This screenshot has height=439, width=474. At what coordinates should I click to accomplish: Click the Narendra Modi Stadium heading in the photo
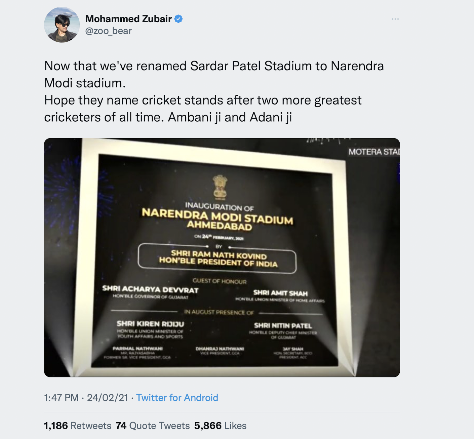[x=217, y=216]
